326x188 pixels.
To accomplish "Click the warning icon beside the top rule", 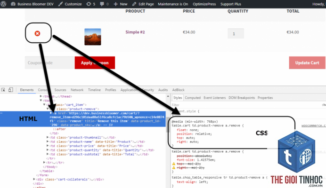I will coord(174,164).
